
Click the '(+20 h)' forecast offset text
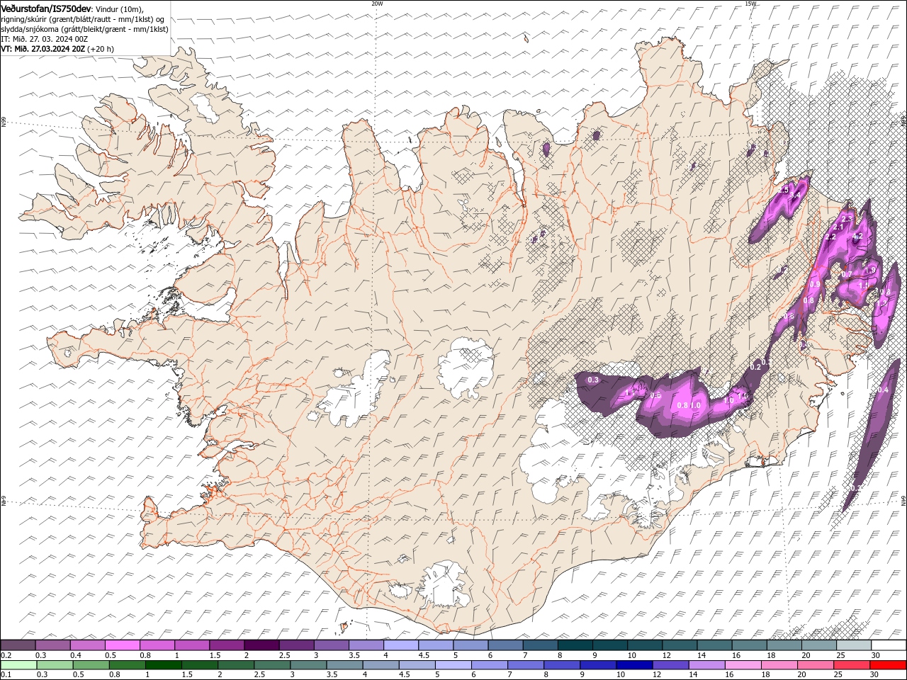coord(100,49)
